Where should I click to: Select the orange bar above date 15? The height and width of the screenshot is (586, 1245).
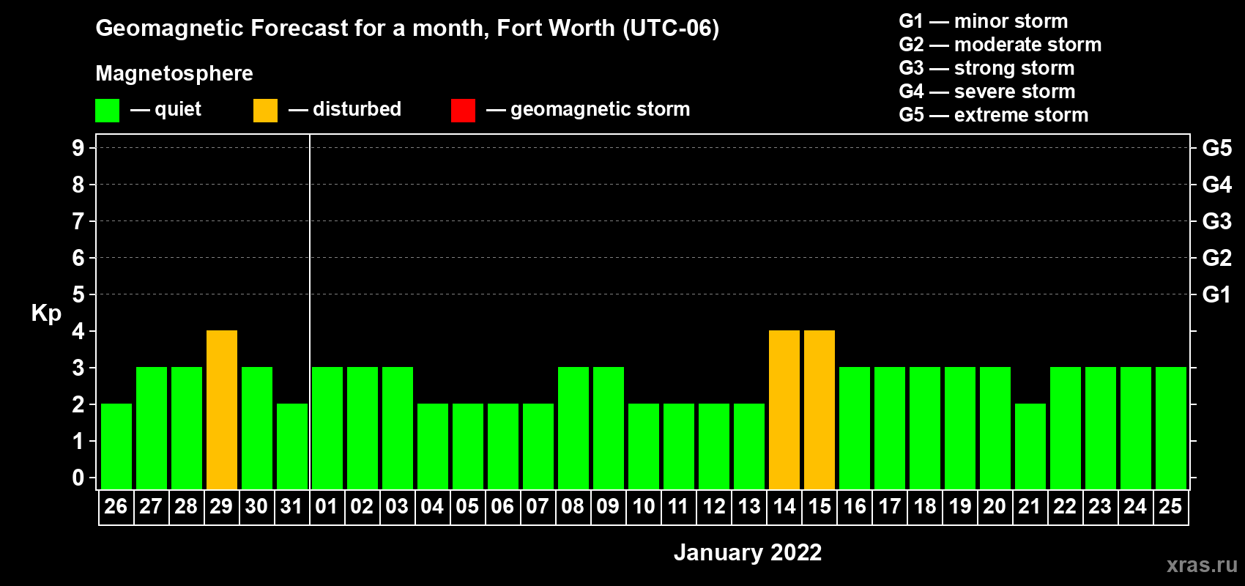820,409
